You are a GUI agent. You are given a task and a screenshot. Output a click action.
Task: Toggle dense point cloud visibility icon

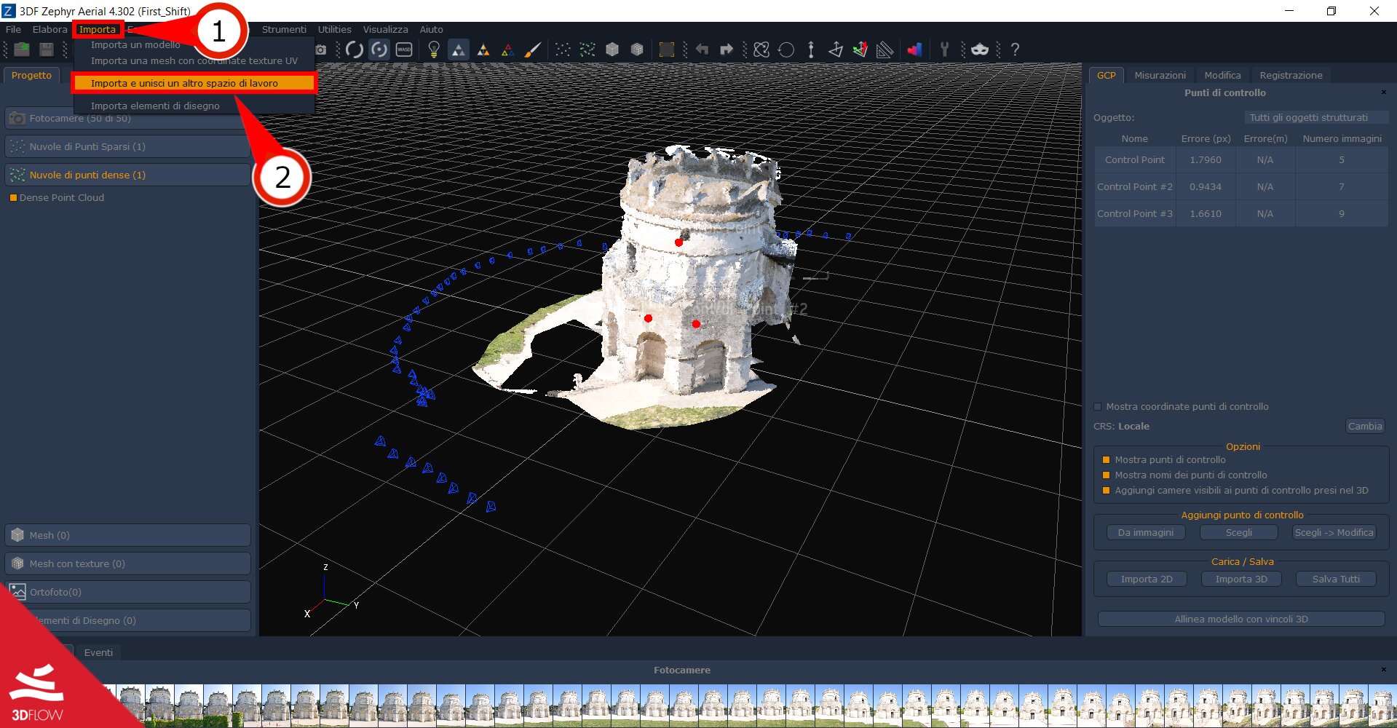click(x=587, y=50)
